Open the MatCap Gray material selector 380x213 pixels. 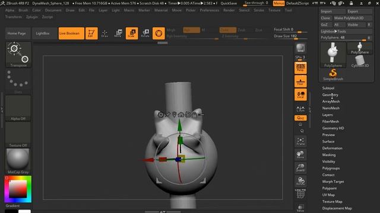coord(18,162)
